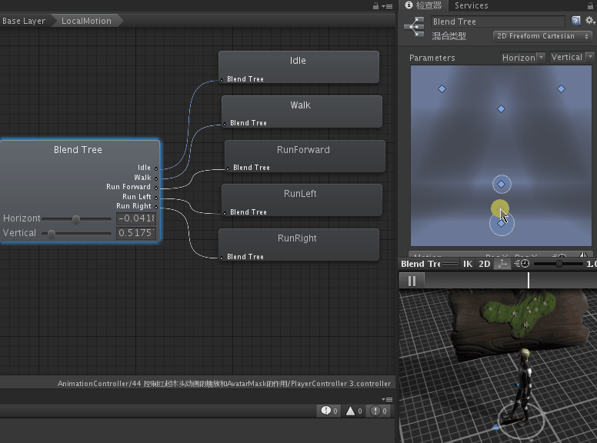Select the top-left motion point in blend diagram
The height and width of the screenshot is (443, 597).
pos(442,88)
